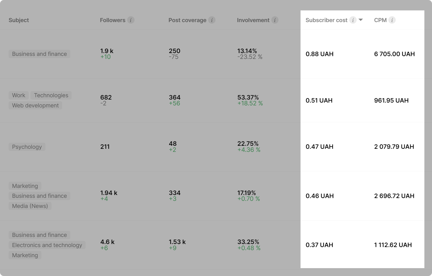Image resolution: width=432 pixels, height=276 pixels.
Task: Click the Involvement info icon
Action: point(275,20)
